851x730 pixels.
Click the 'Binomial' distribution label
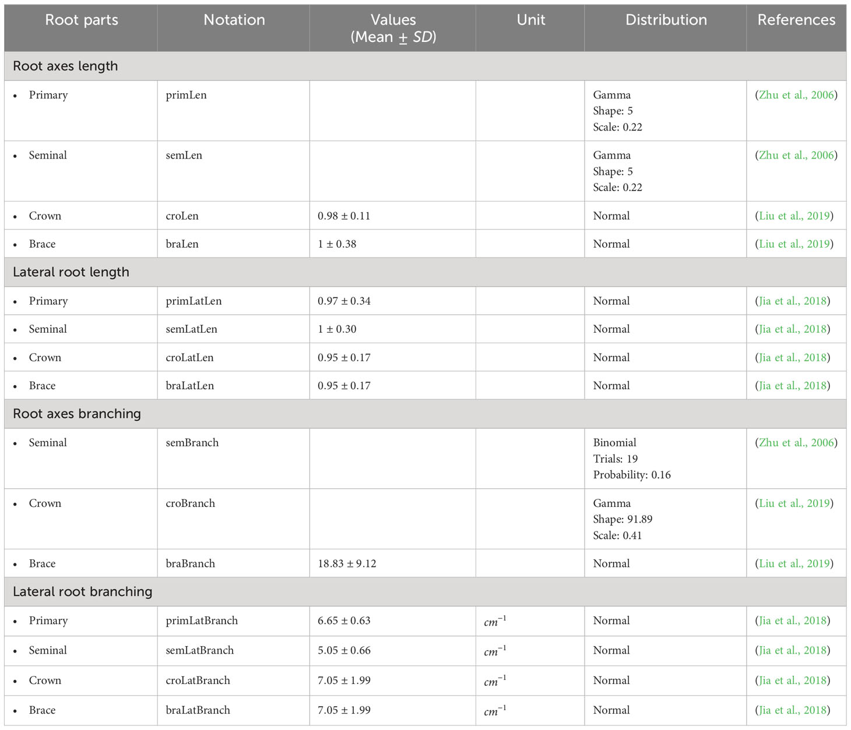pos(614,442)
